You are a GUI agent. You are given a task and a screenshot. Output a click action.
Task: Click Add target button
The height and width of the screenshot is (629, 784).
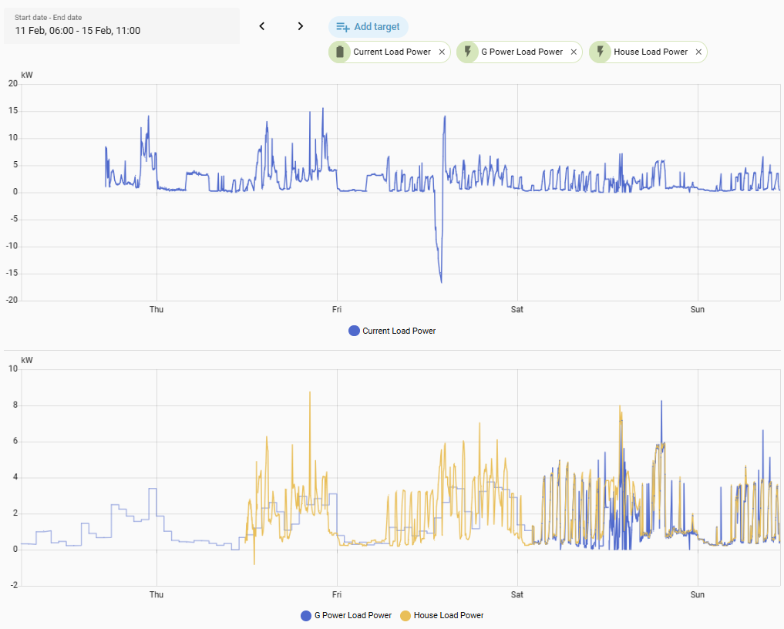click(368, 27)
